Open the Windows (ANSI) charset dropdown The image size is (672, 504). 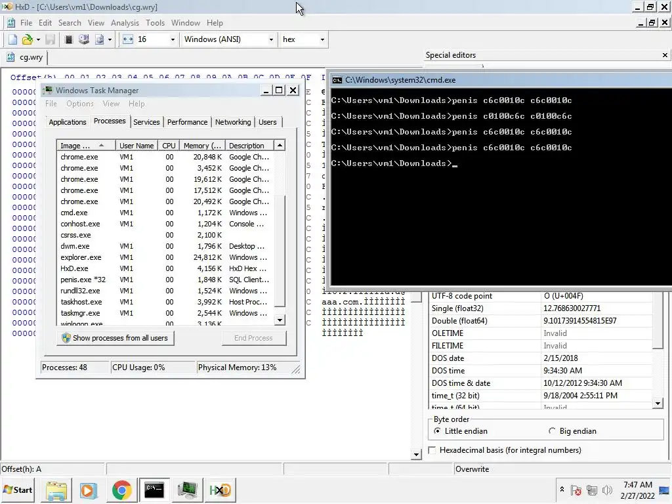click(271, 39)
